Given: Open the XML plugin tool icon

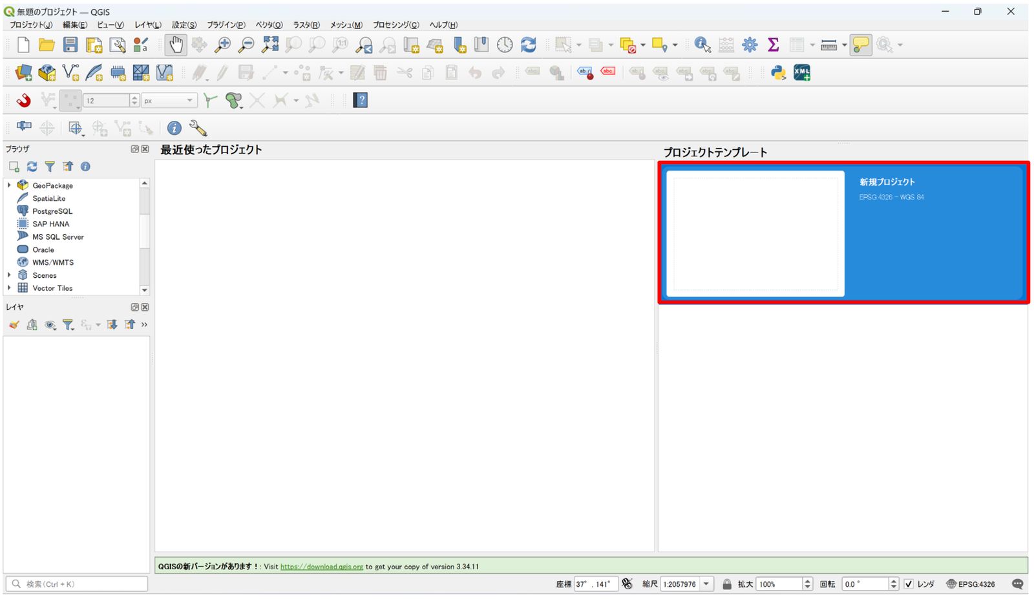Looking at the screenshot, I should tap(802, 72).
